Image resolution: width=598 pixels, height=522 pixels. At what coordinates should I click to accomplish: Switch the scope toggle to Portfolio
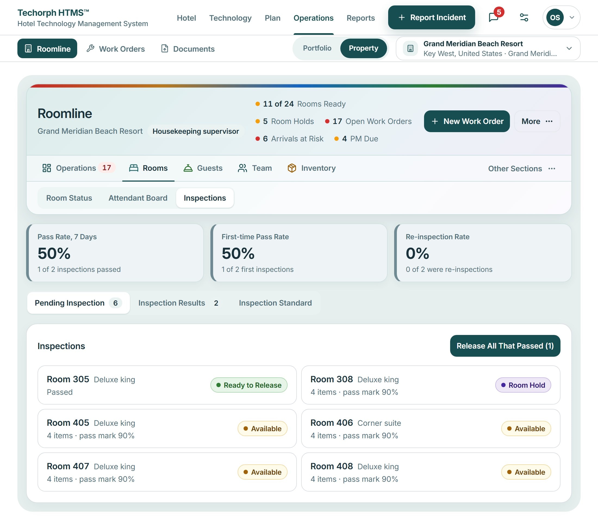pos(317,48)
